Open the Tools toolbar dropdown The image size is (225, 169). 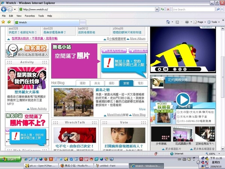(x=213, y=22)
